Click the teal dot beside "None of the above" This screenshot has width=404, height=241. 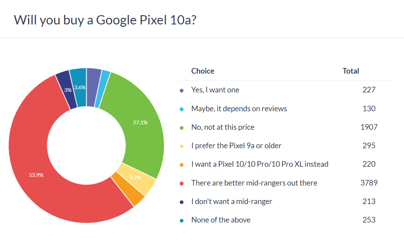pos(181,220)
